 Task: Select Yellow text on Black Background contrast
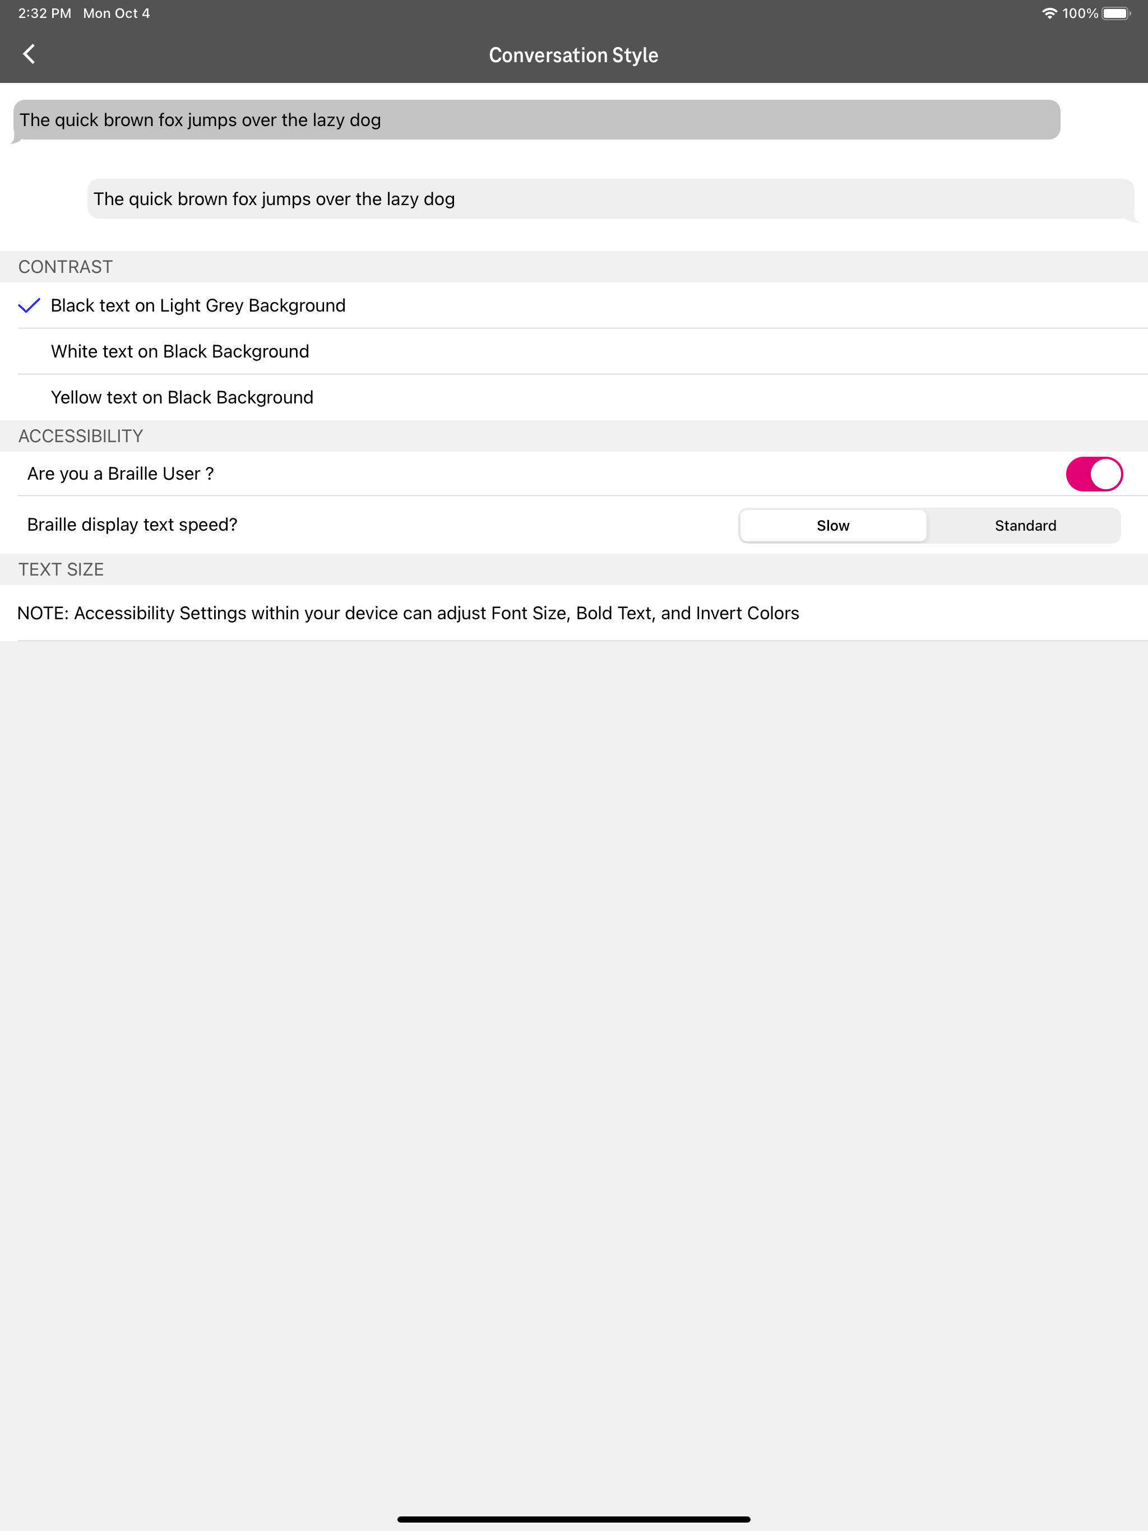(x=182, y=397)
